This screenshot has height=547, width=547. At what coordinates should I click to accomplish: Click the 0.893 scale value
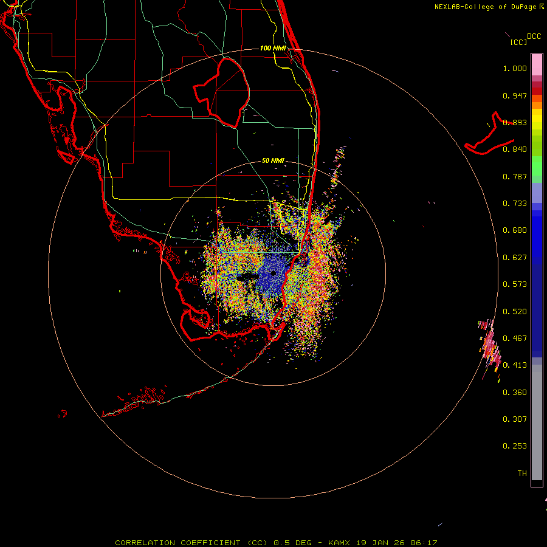pos(515,122)
